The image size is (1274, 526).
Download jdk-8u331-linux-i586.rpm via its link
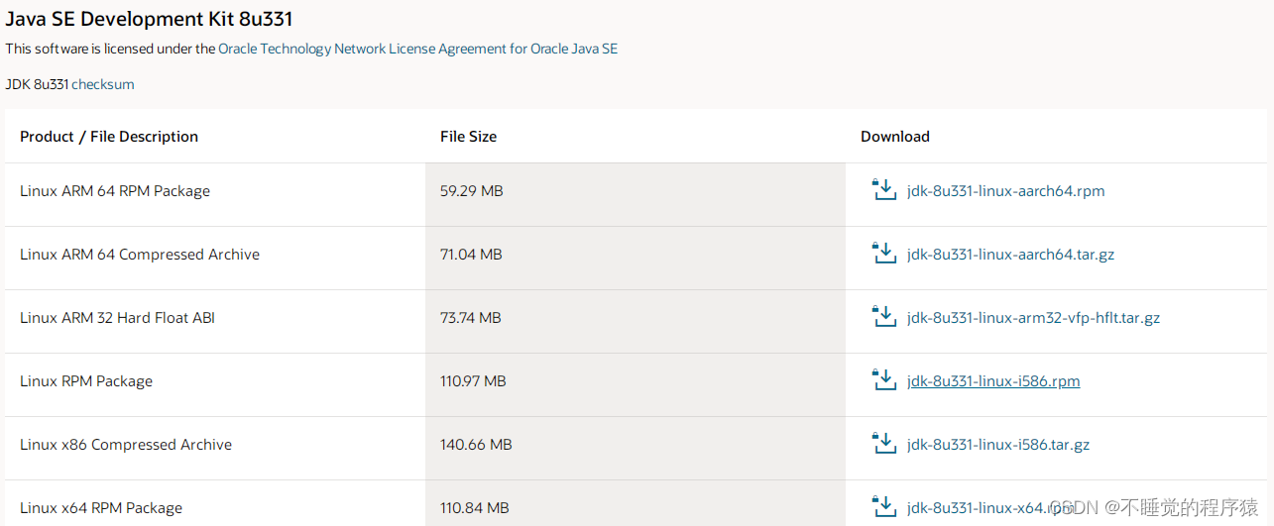coord(993,381)
